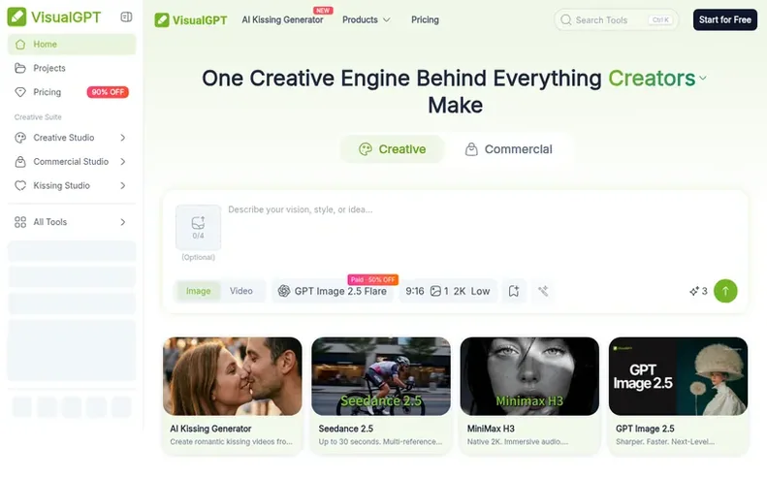Focus the Search Tools input field
The height and width of the screenshot is (479, 767).
pyautogui.click(x=617, y=20)
